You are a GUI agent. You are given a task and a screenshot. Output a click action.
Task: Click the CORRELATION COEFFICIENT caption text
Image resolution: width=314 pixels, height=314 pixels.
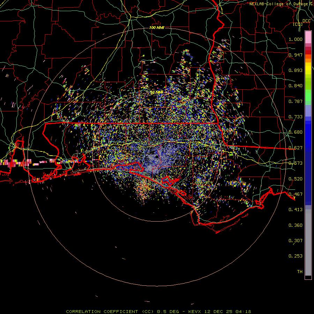[x=102, y=312]
